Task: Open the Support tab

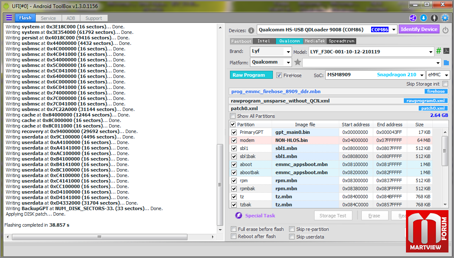Action: (x=94, y=18)
